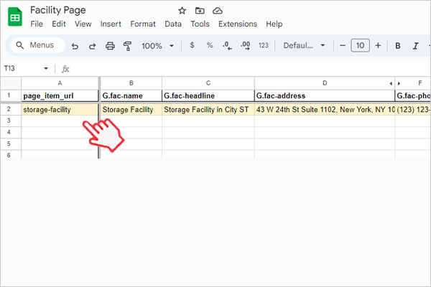Screen dimensions: 431x287
Task: Open the Extensions menu
Action: click(238, 24)
